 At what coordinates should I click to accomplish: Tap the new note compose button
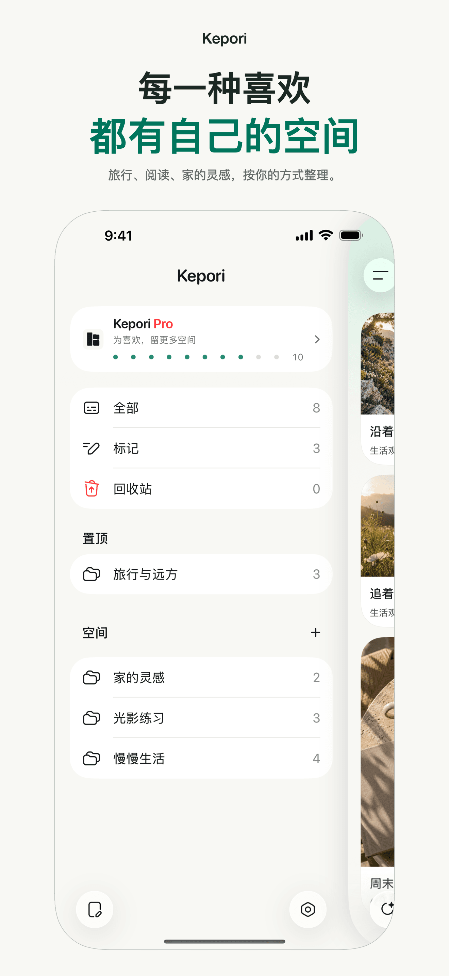[95, 909]
